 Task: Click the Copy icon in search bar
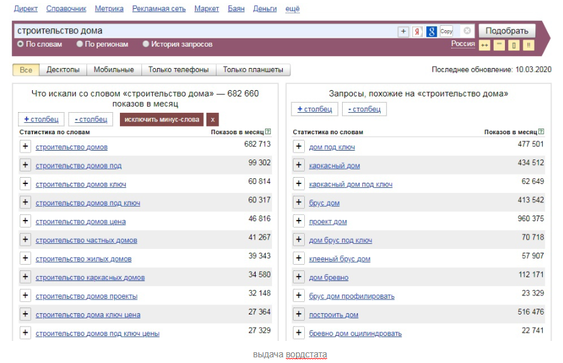click(x=446, y=32)
